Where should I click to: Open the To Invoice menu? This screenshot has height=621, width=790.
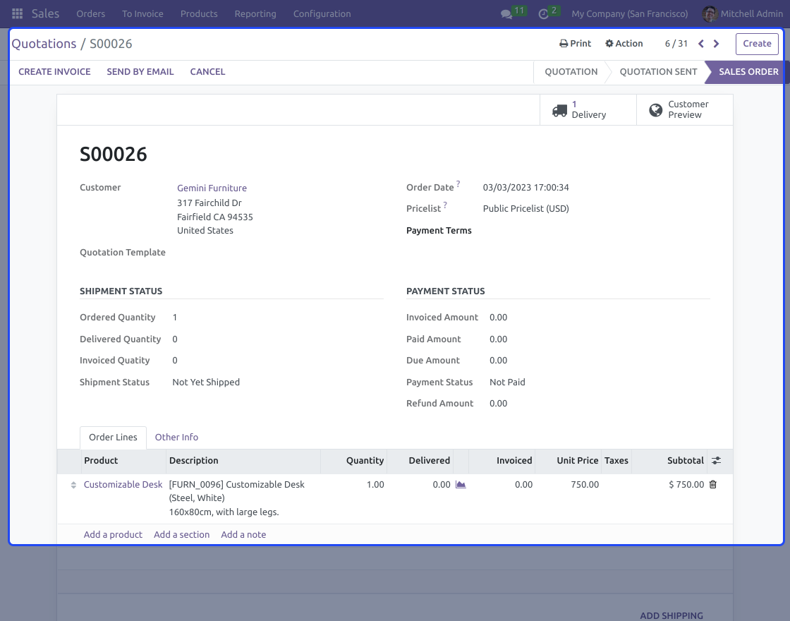pyautogui.click(x=142, y=13)
